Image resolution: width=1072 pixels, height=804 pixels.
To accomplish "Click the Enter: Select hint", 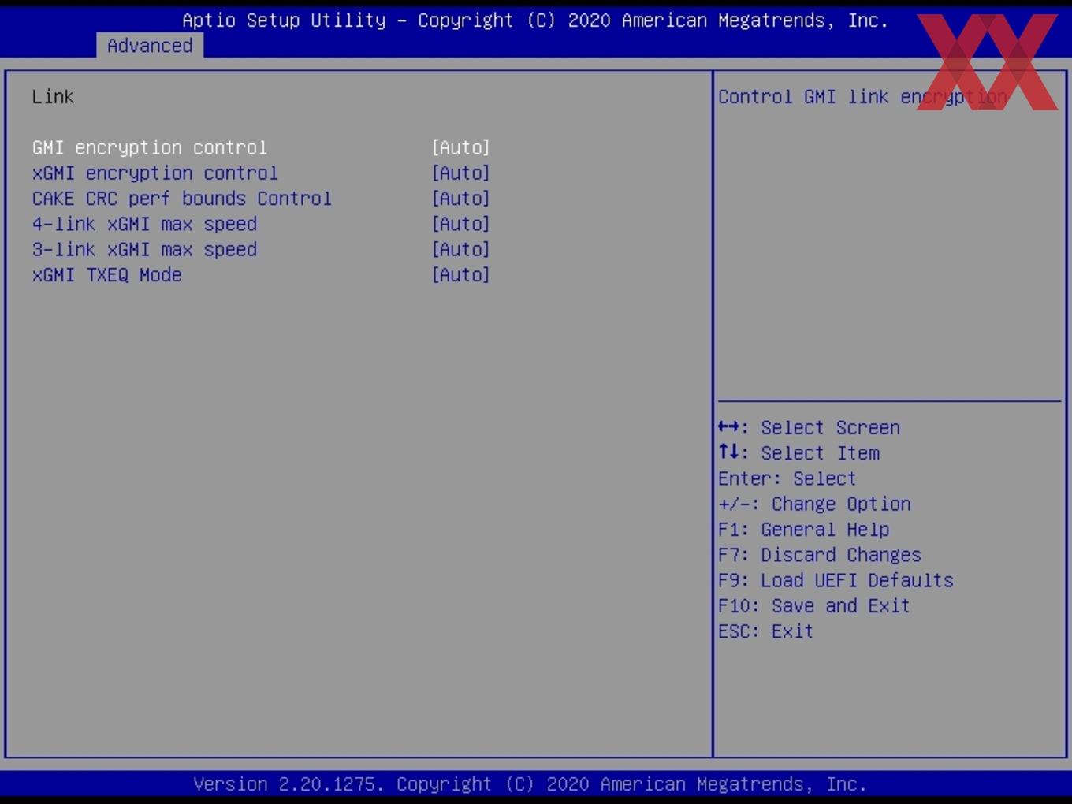I will pos(787,478).
